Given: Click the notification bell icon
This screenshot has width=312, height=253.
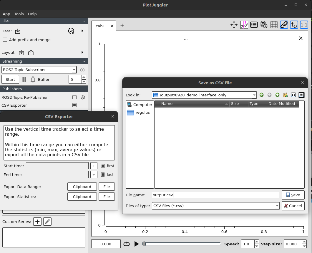Looking at the screenshot, I should tap(33, 79).
